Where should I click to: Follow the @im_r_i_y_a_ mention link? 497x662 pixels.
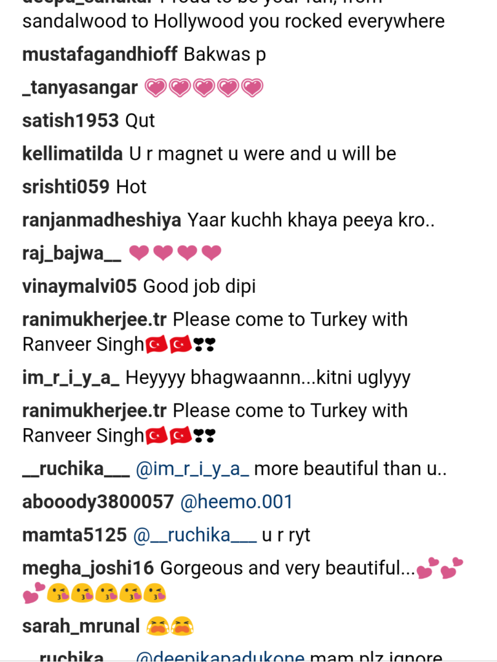[193, 469]
